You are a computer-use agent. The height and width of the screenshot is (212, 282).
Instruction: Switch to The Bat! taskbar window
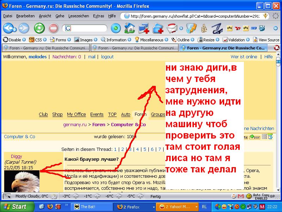(x=91, y=207)
